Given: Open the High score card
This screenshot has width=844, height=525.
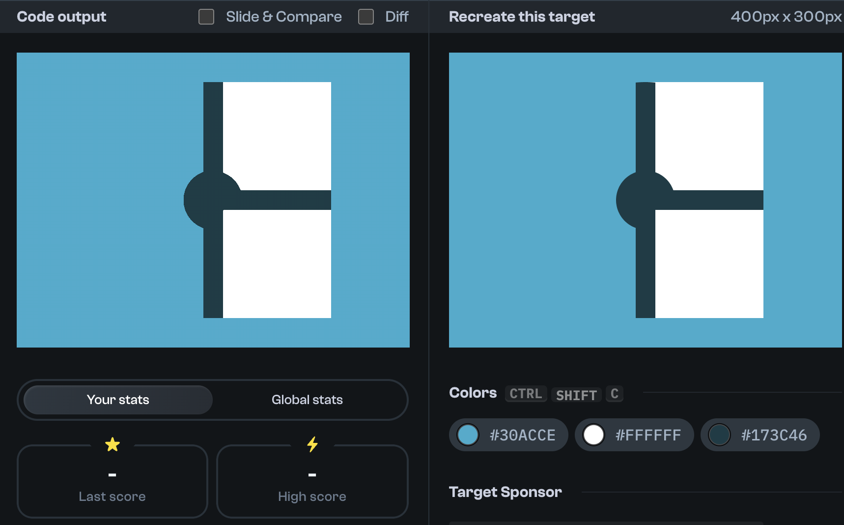Looking at the screenshot, I should coord(312,482).
